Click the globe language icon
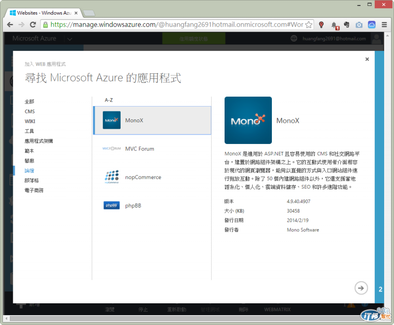 [x=294, y=38]
